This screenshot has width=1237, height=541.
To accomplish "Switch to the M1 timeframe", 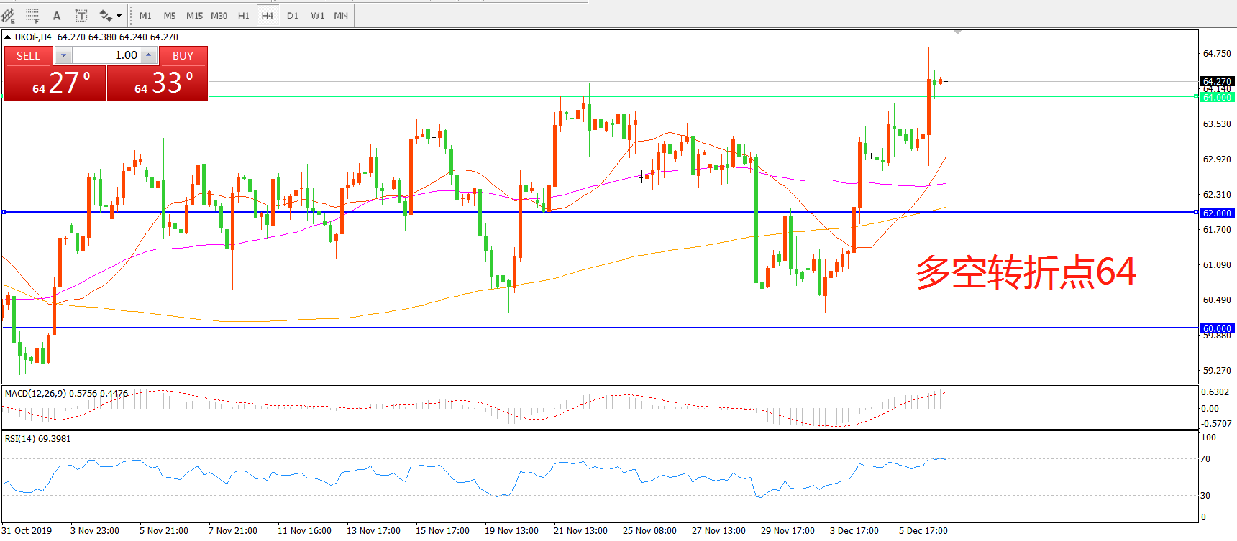I will [x=145, y=15].
